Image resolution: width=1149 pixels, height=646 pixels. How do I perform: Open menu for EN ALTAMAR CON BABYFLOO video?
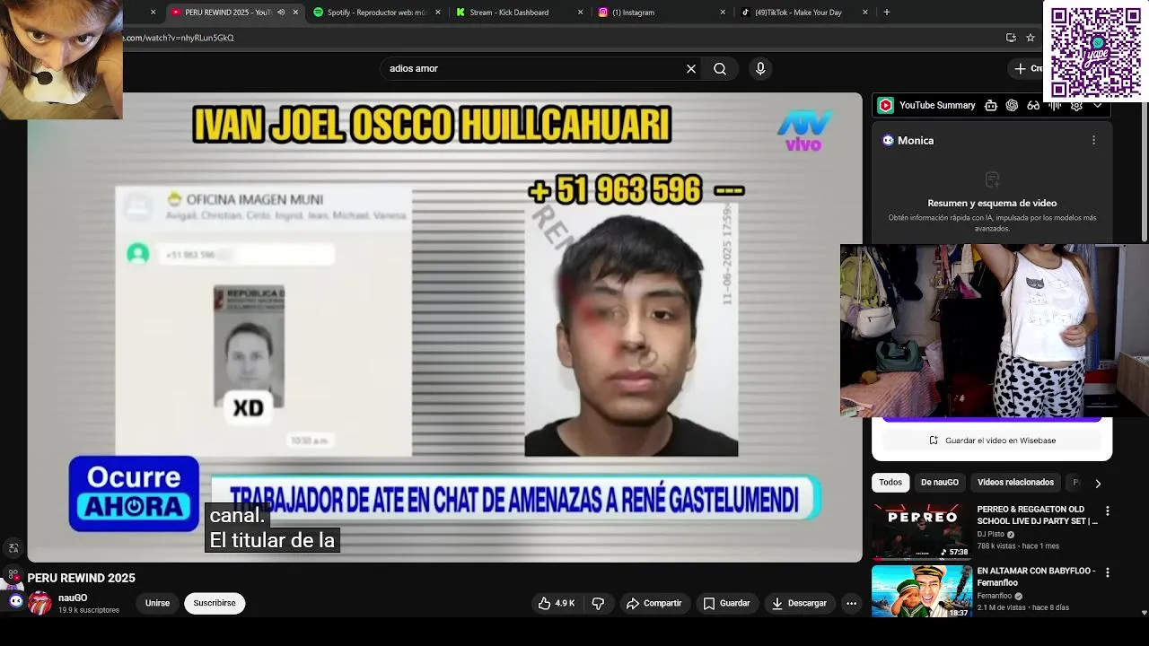(x=1107, y=572)
